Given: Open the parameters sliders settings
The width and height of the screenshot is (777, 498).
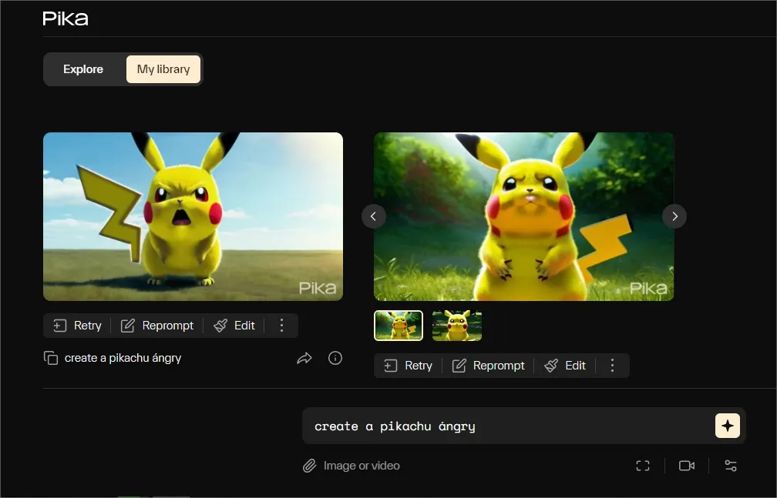Looking at the screenshot, I should (731, 466).
